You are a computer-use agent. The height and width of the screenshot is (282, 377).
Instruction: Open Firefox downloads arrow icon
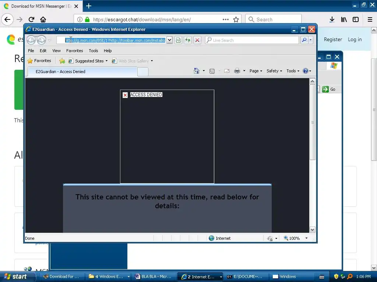(332, 19)
